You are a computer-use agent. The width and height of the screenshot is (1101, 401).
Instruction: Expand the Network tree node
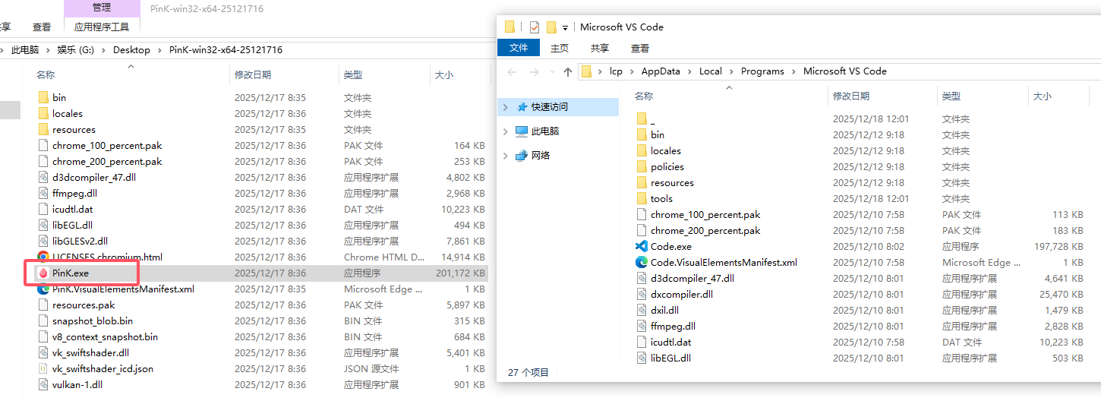click(506, 155)
